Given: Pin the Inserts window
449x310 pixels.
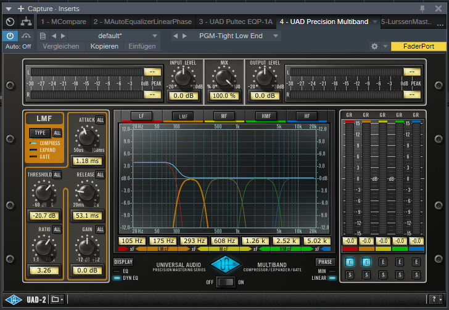Looking at the screenshot, I should click(x=422, y=9).
